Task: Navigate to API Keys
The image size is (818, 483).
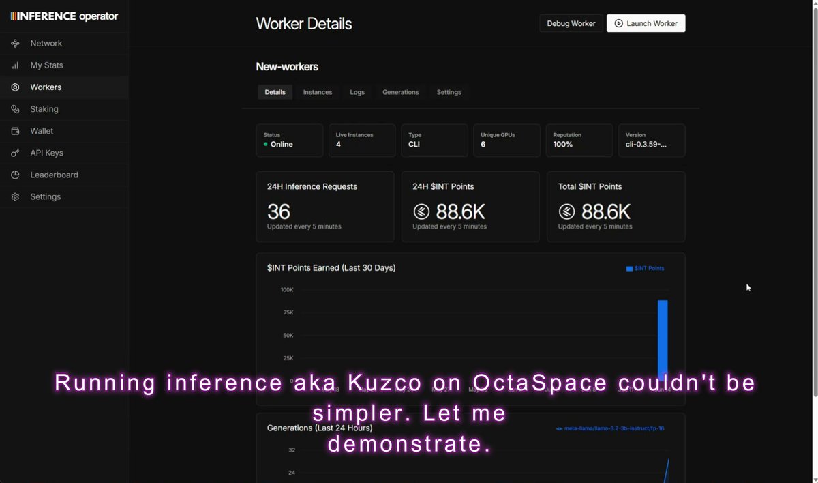Action: coord(64,153)
